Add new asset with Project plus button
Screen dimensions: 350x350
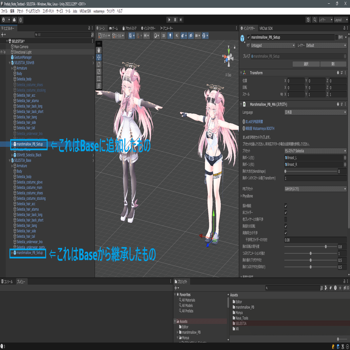[x=177, y=288]
